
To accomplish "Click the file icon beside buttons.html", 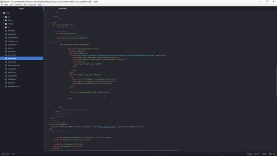I will (x=6, y=38).
